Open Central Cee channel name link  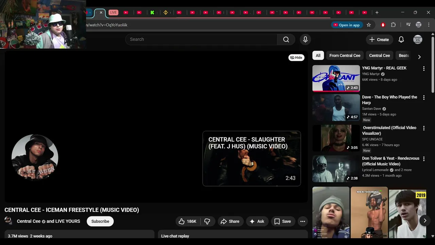tap(29, 221)
